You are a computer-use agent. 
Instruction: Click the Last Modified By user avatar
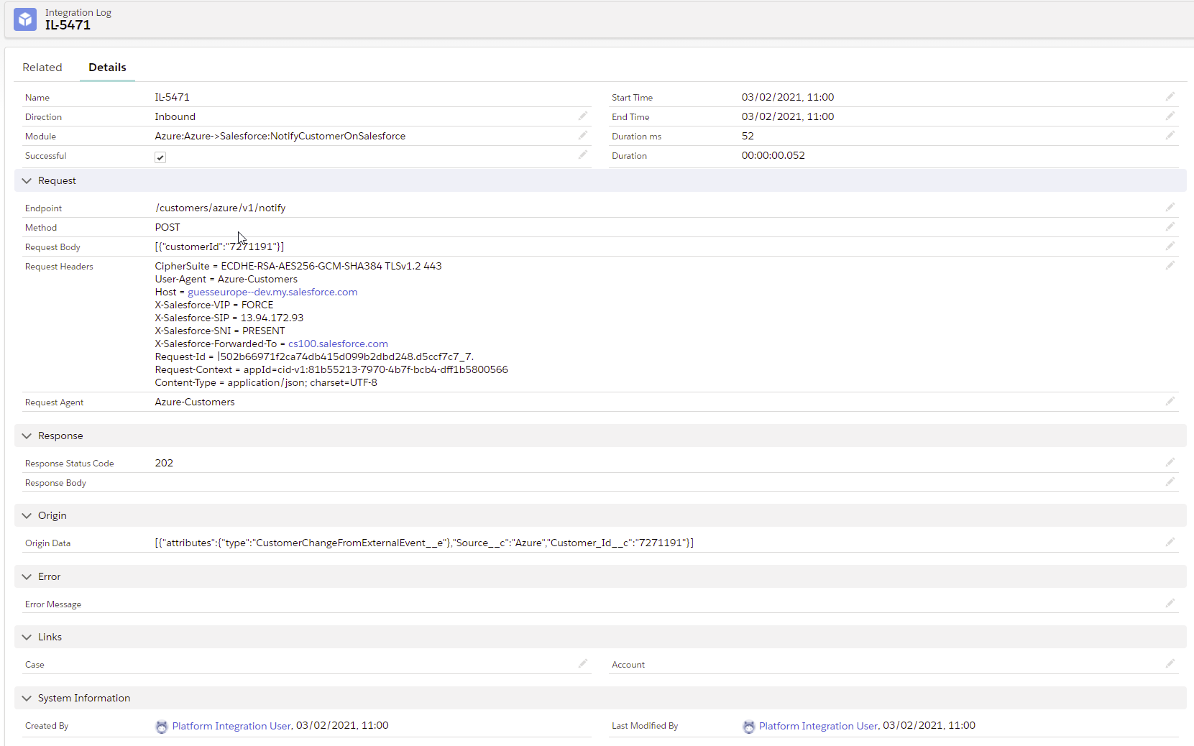coord(749,727)
